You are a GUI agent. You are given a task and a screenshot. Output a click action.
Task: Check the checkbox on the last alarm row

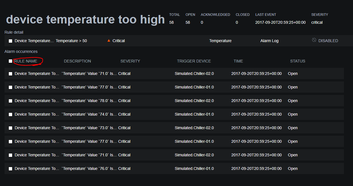[x=10, y=168]
